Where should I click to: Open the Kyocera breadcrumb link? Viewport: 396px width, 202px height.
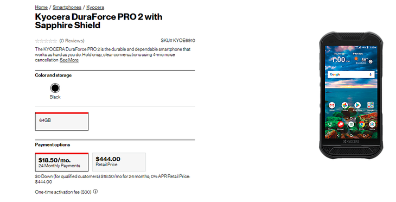95,8
